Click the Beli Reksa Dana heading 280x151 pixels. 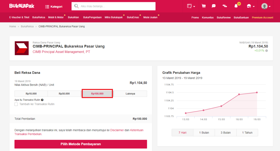tap(27, 73)
